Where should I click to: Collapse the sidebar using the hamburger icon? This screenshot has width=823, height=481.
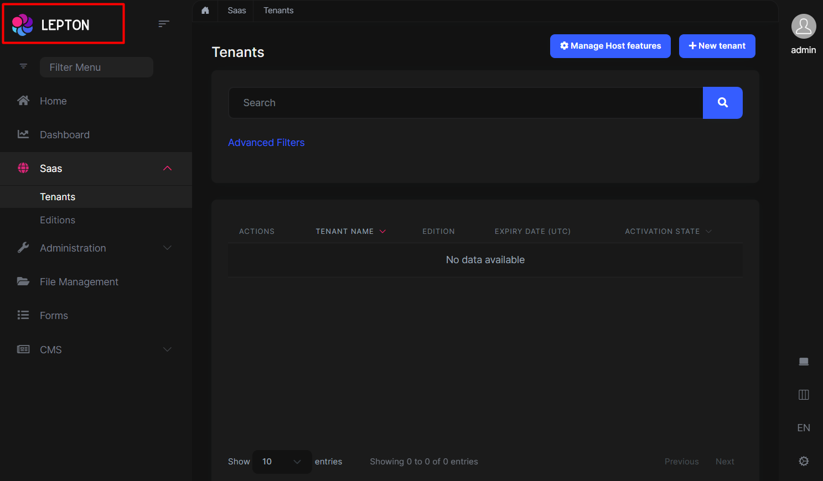[163, 24]
